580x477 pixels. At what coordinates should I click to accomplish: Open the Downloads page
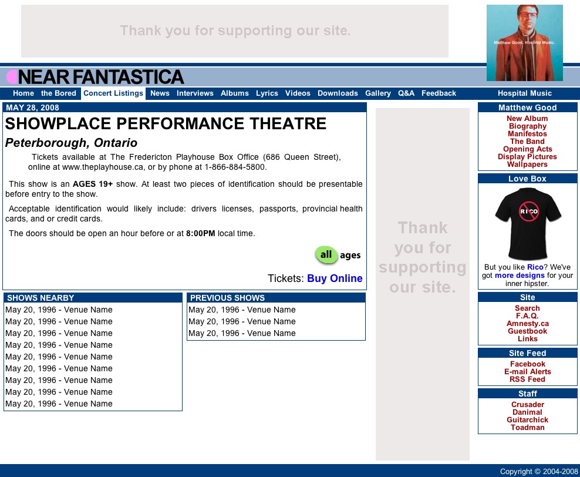point(338,93)
